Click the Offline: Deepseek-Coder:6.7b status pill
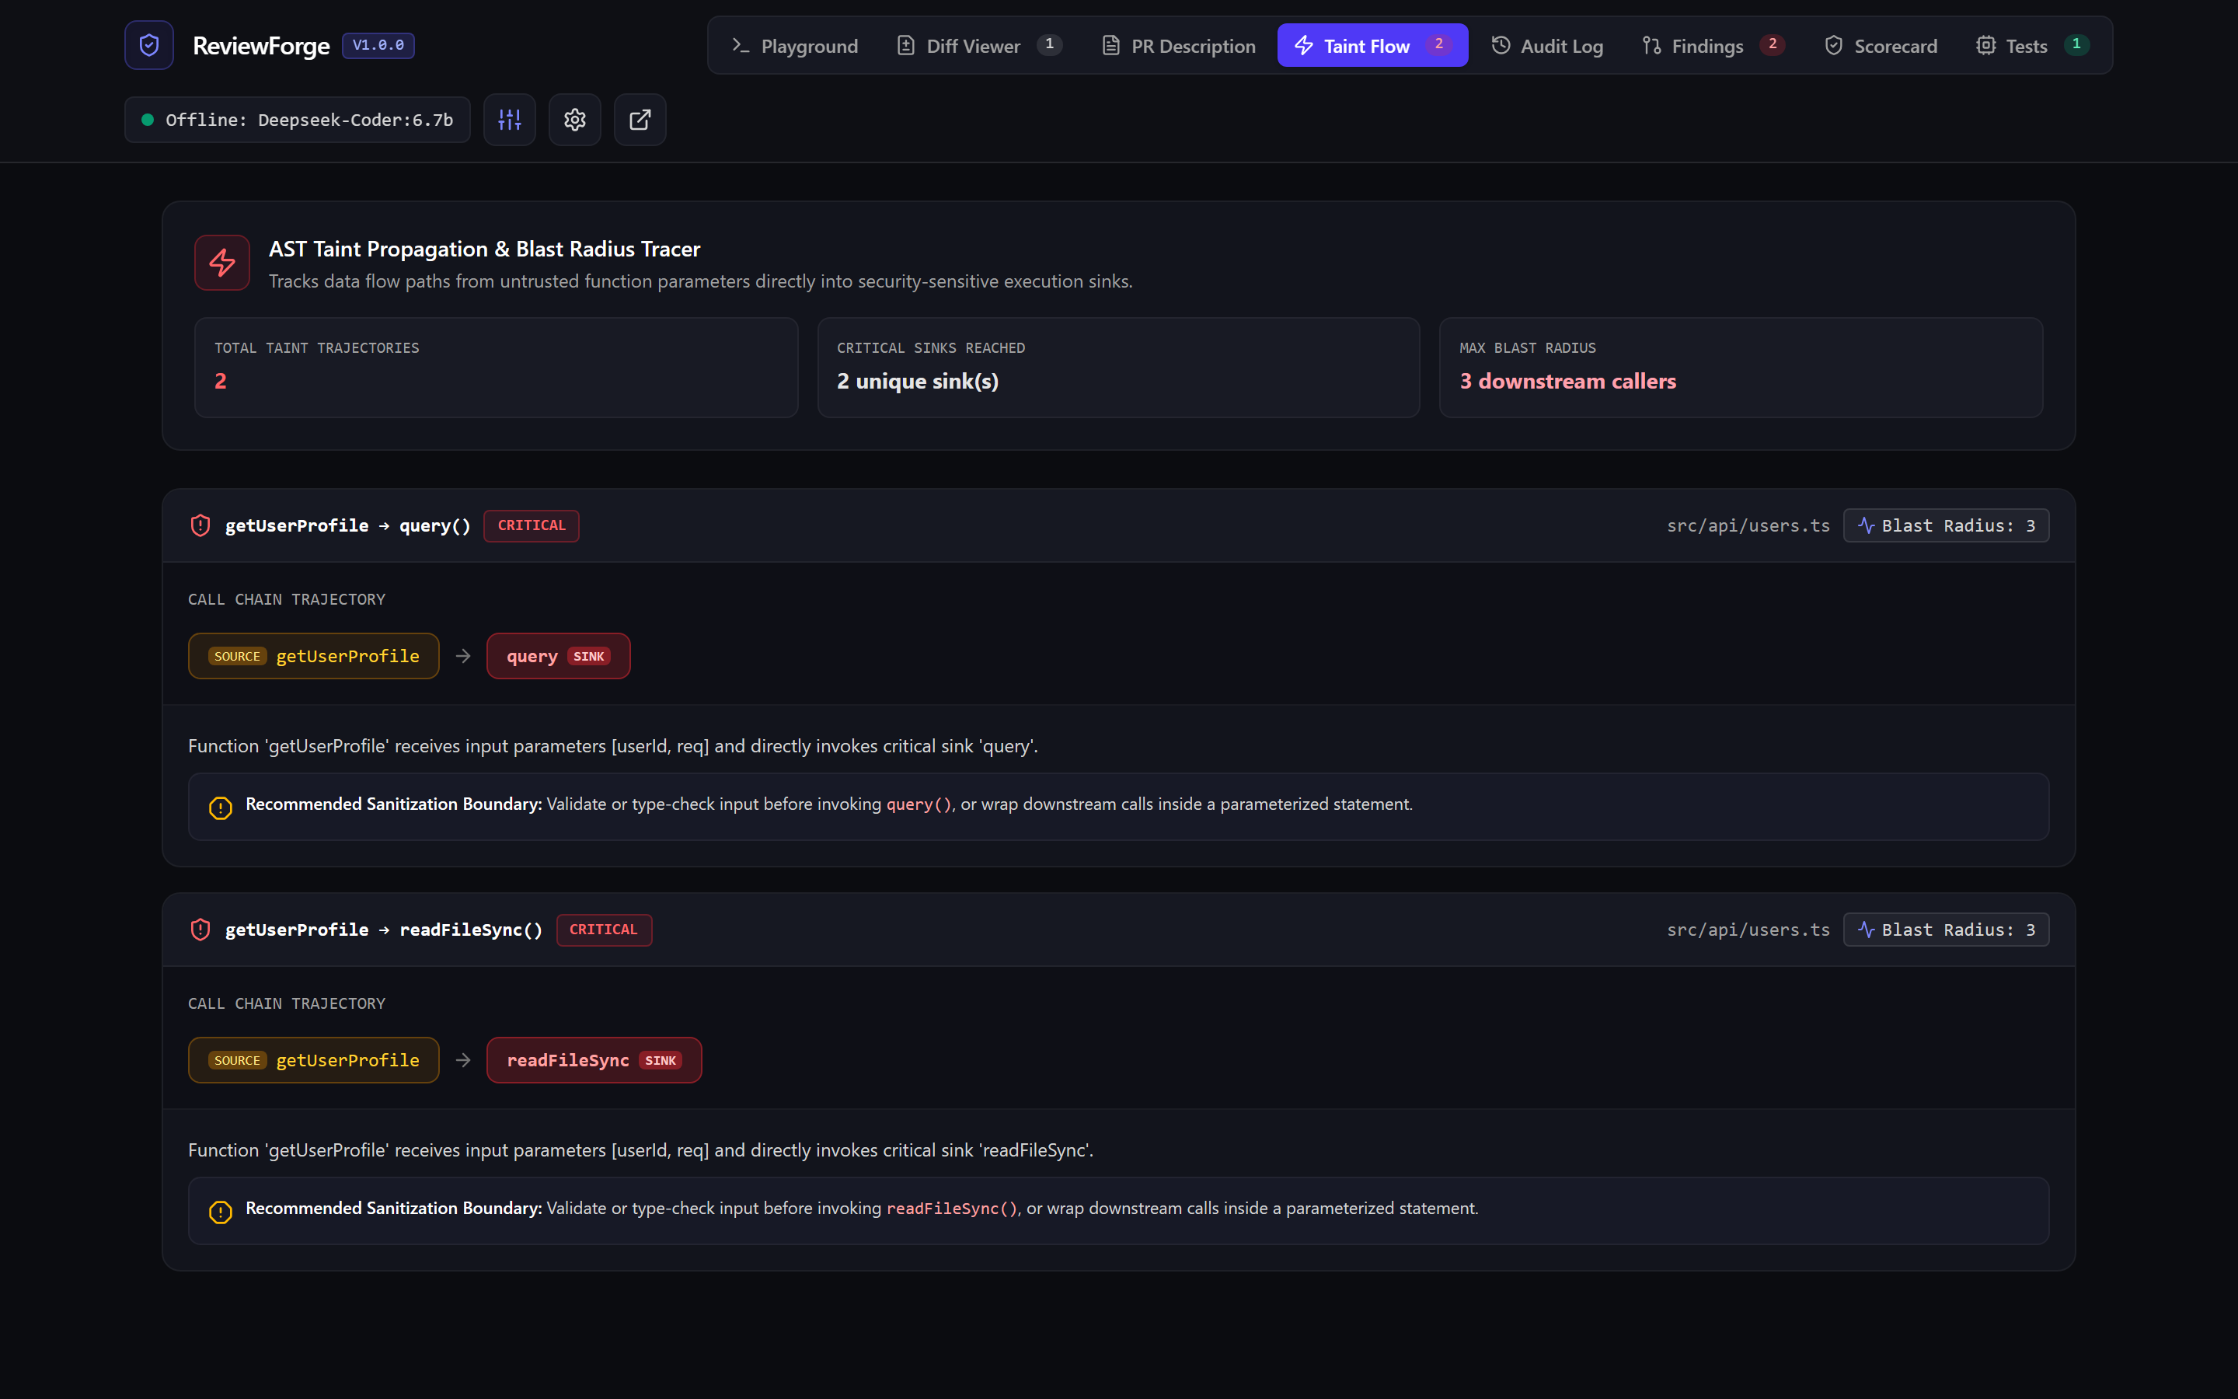The image size is (2238, 1399). (x=297, y=120)
